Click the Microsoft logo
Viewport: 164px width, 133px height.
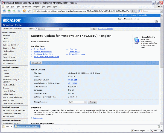point(12,20)
